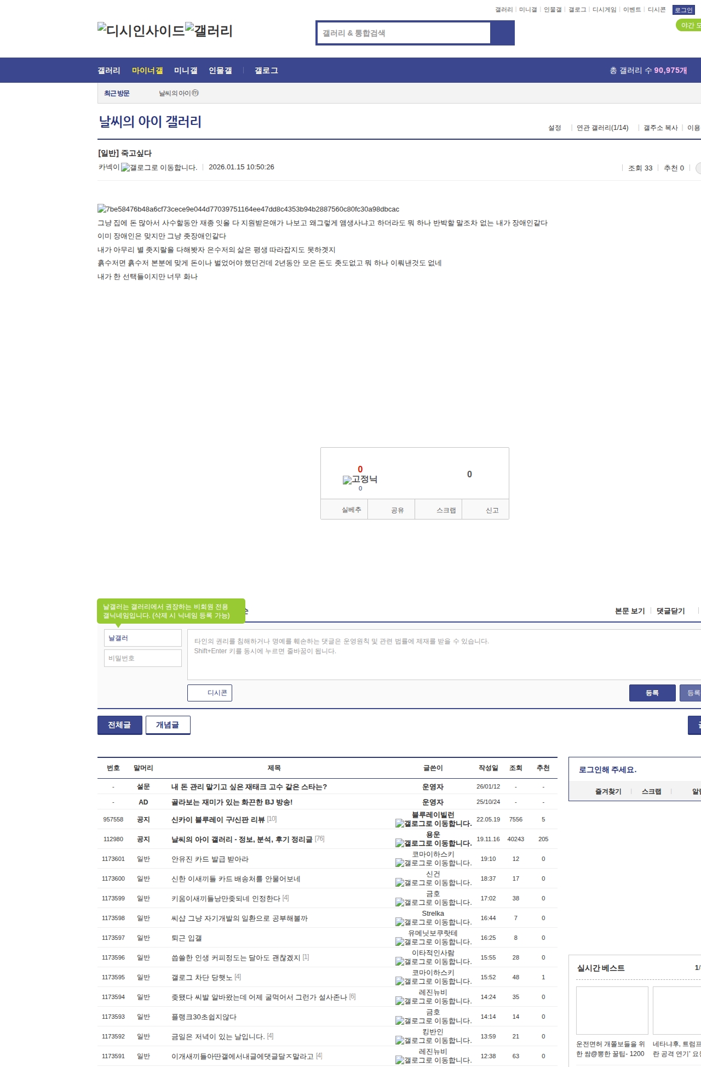Click the 디시인사이드 logo image
This screenshot has height=1067, width=701.
(141, 30)
